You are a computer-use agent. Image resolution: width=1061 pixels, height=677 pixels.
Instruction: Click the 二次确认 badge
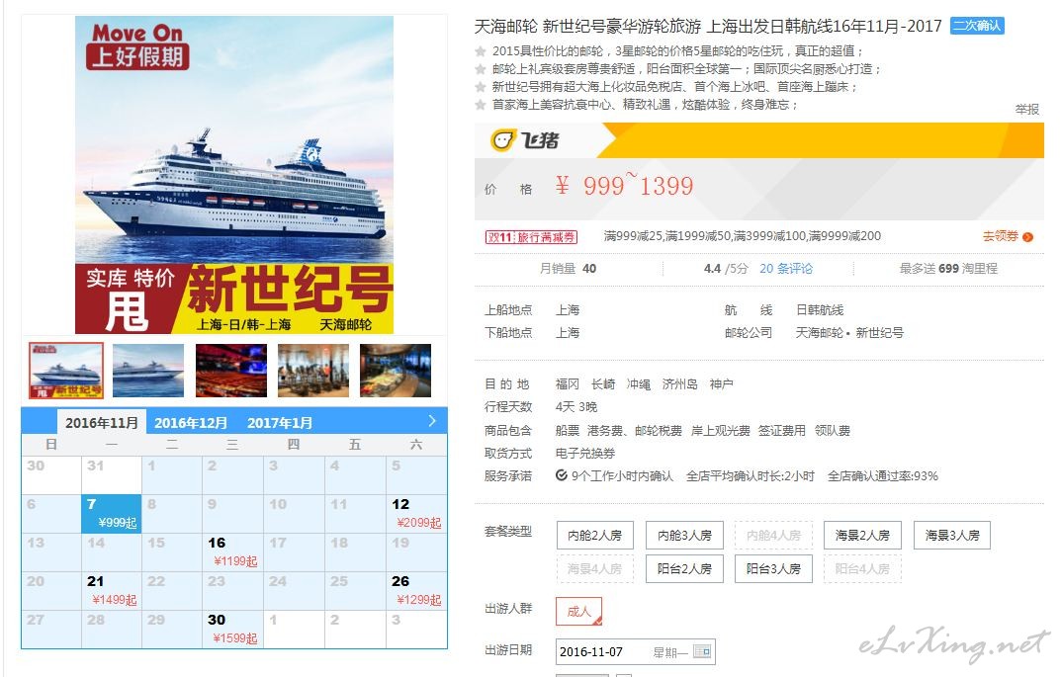pyautogui.click(x=977, y=26)
